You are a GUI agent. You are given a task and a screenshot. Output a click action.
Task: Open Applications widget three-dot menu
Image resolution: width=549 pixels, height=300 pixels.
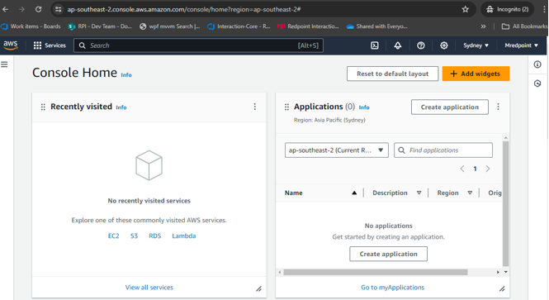[x=499, y=107]
